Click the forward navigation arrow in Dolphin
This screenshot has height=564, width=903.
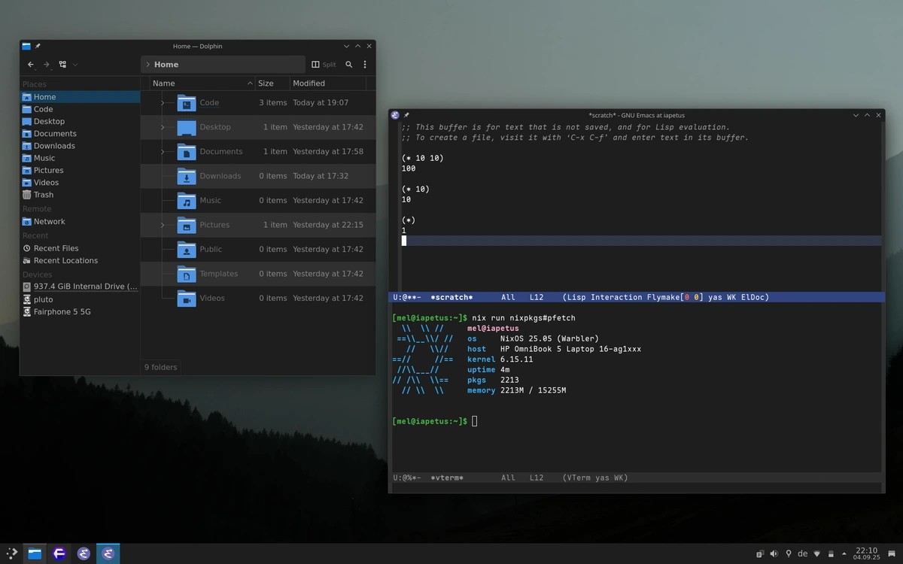tap(47, 65)
